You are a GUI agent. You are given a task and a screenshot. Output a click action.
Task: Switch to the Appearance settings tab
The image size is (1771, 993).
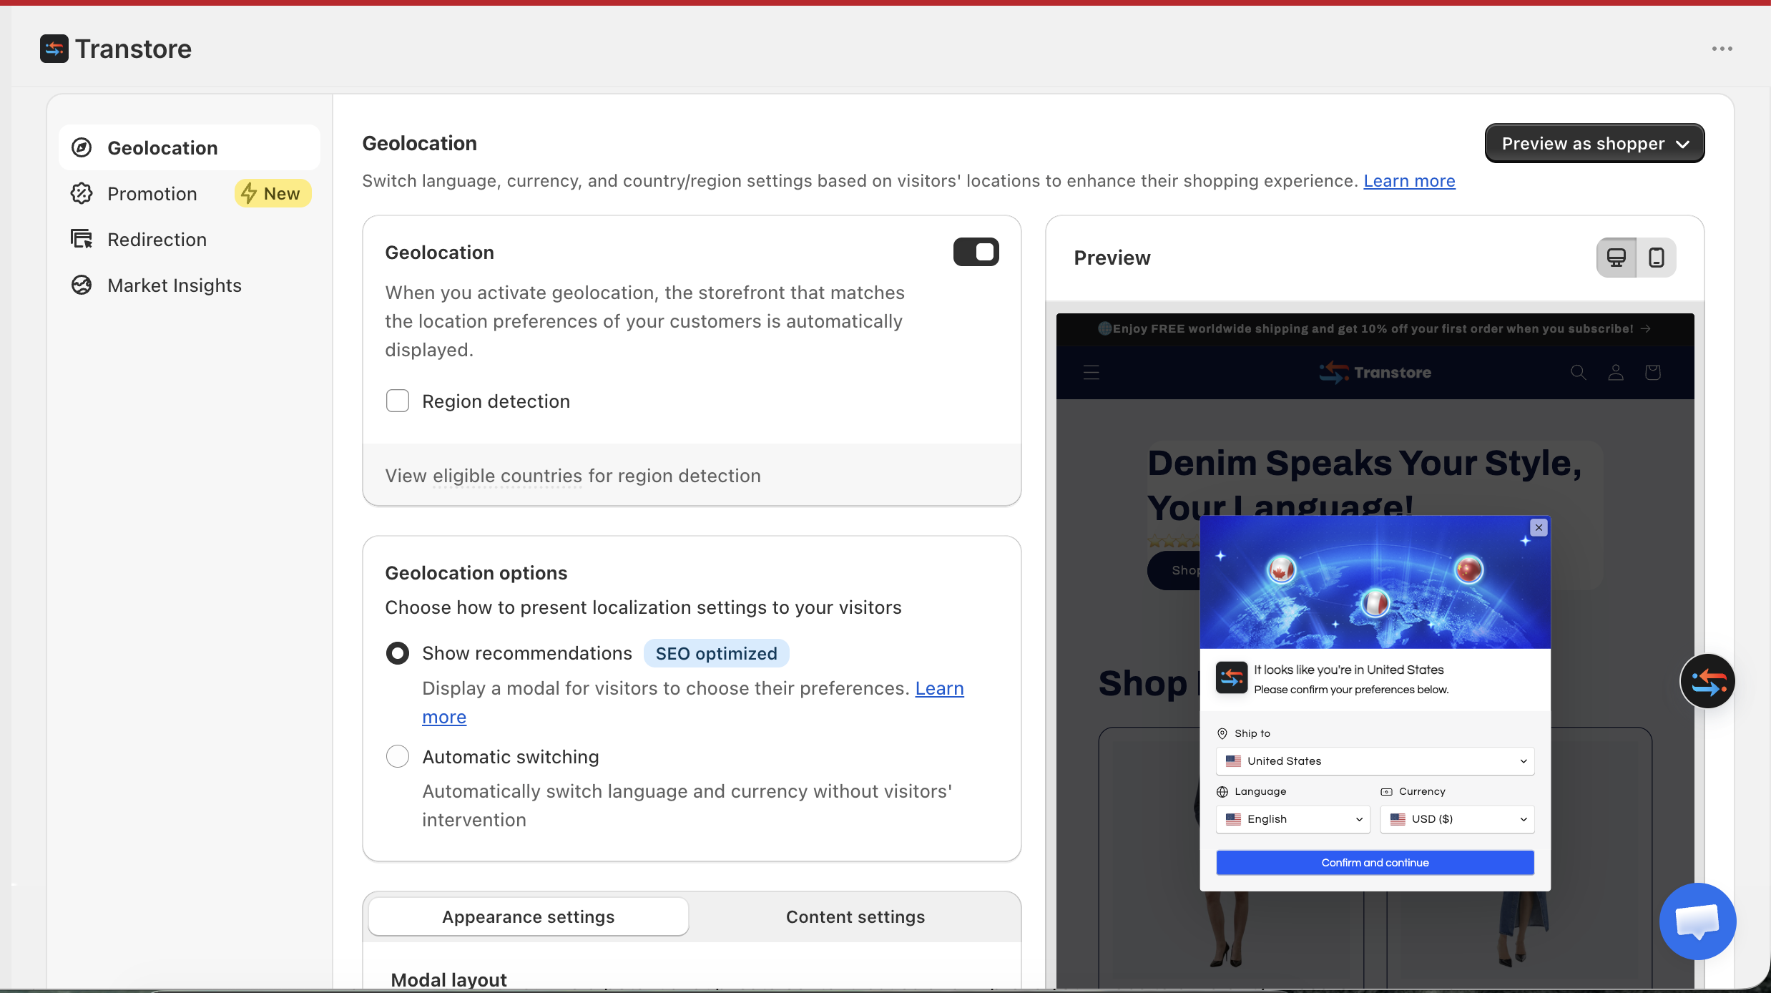coord(529,916)
